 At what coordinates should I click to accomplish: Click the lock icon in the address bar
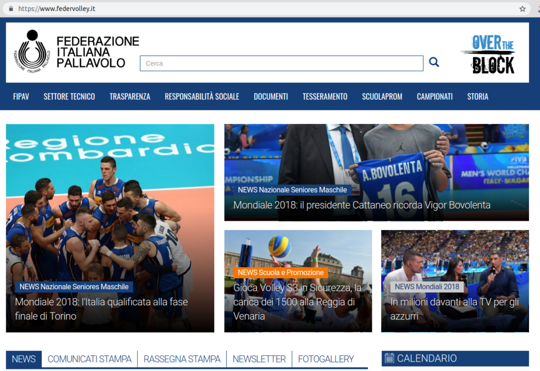pyautogui.click(x=11, y=8)
